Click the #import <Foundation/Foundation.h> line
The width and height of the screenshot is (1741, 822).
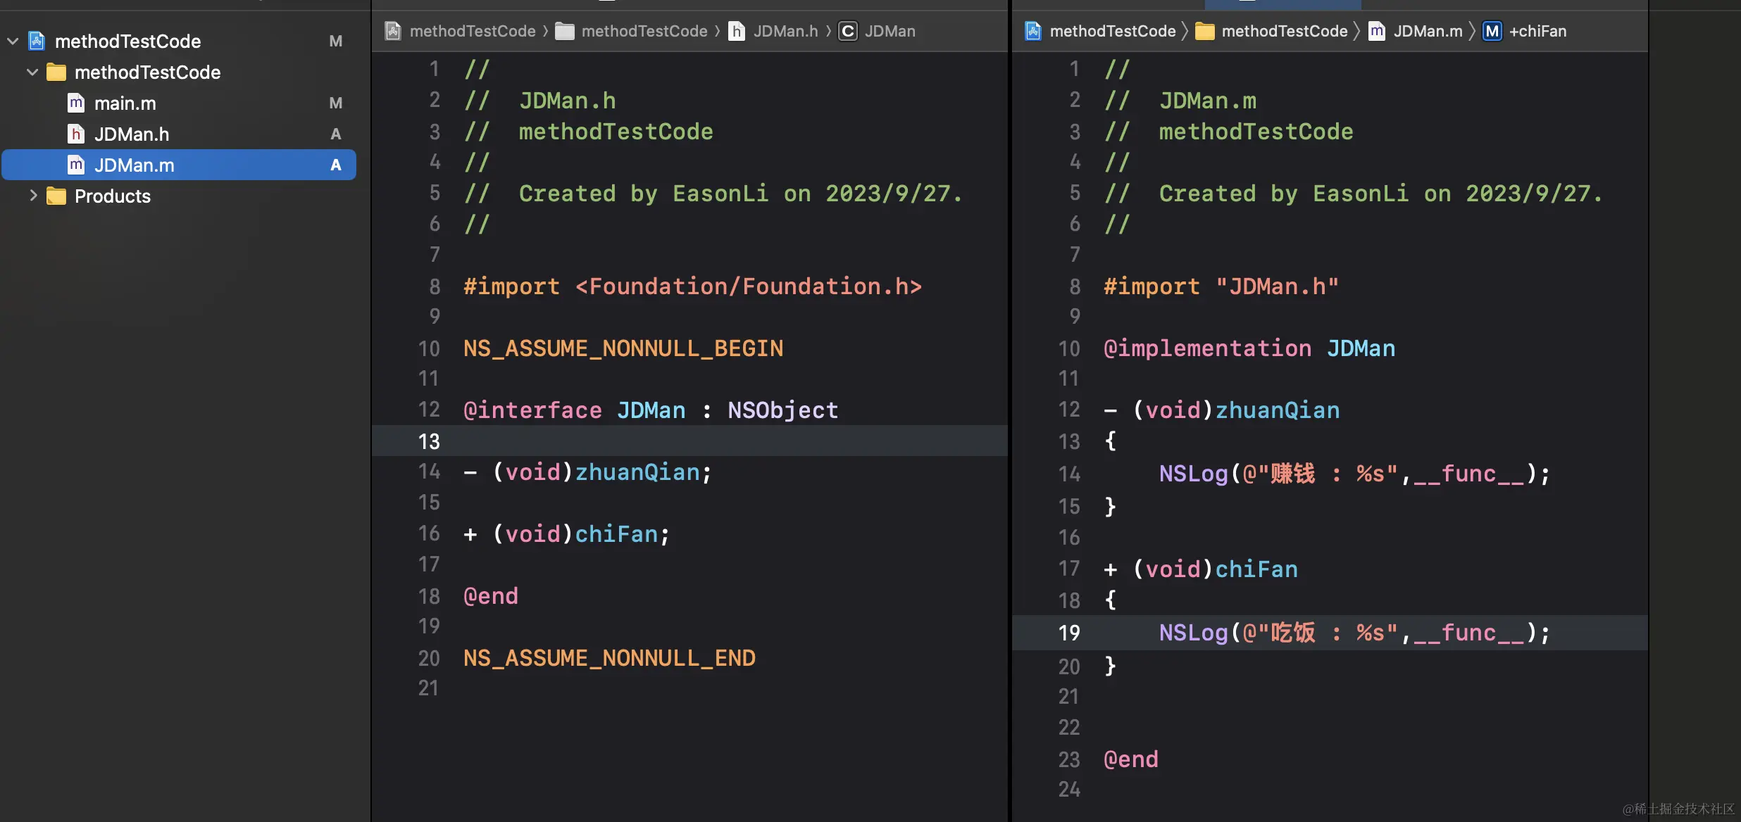[x=693, y=286]
